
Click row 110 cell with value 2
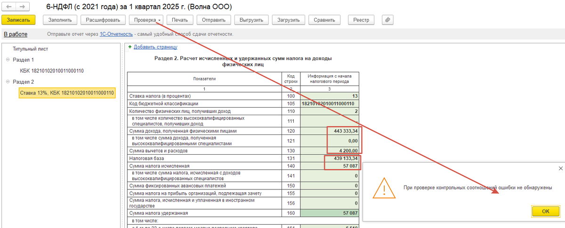330,111
